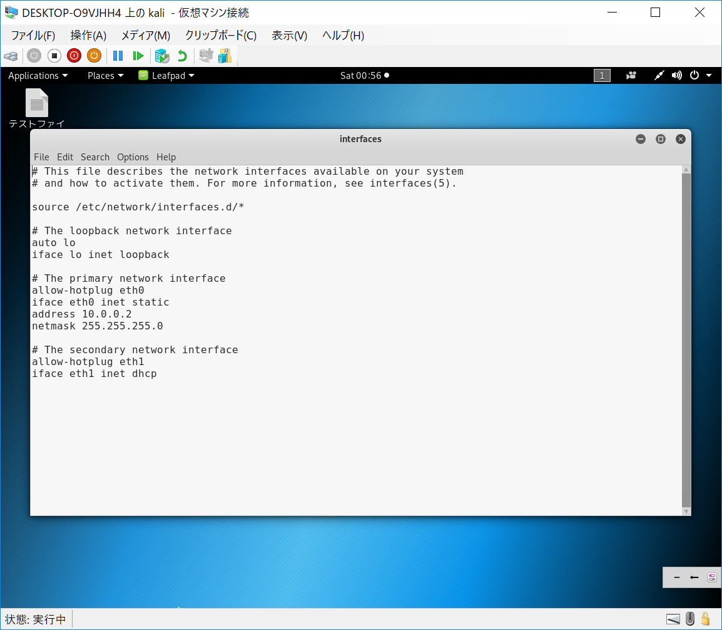Click the Kali volume speaker icon
722x630 pixels.
coord(676,76)
